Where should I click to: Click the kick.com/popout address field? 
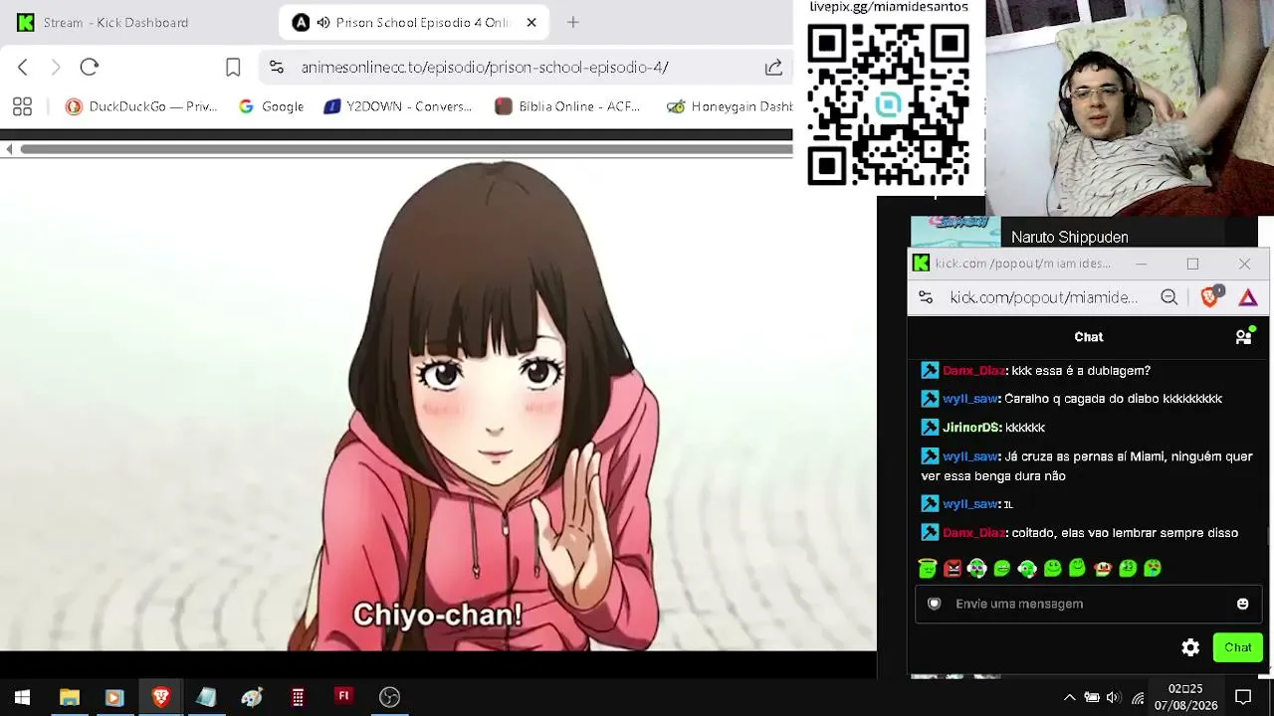tap(1043, 297)
